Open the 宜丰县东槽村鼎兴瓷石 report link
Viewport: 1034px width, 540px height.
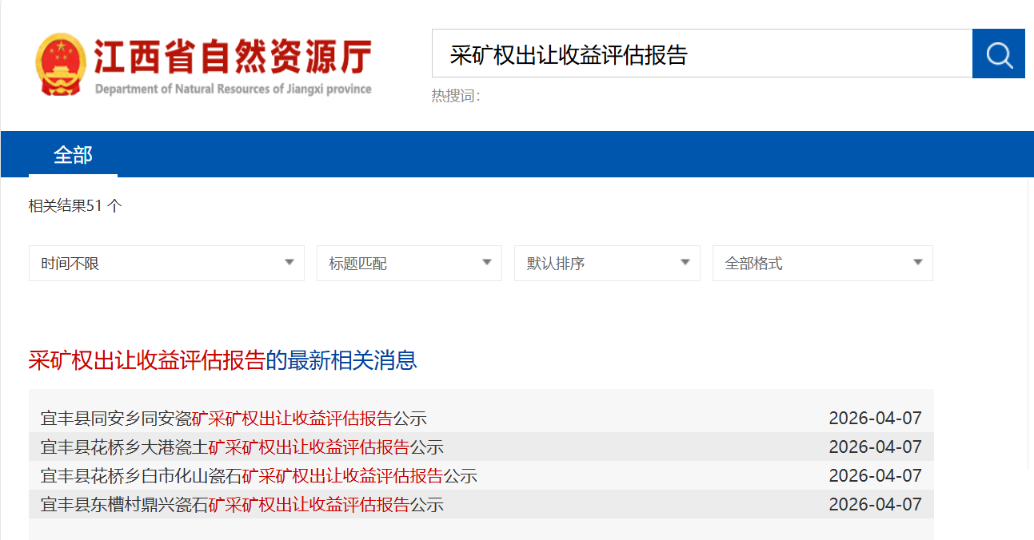tap(240, 504)
